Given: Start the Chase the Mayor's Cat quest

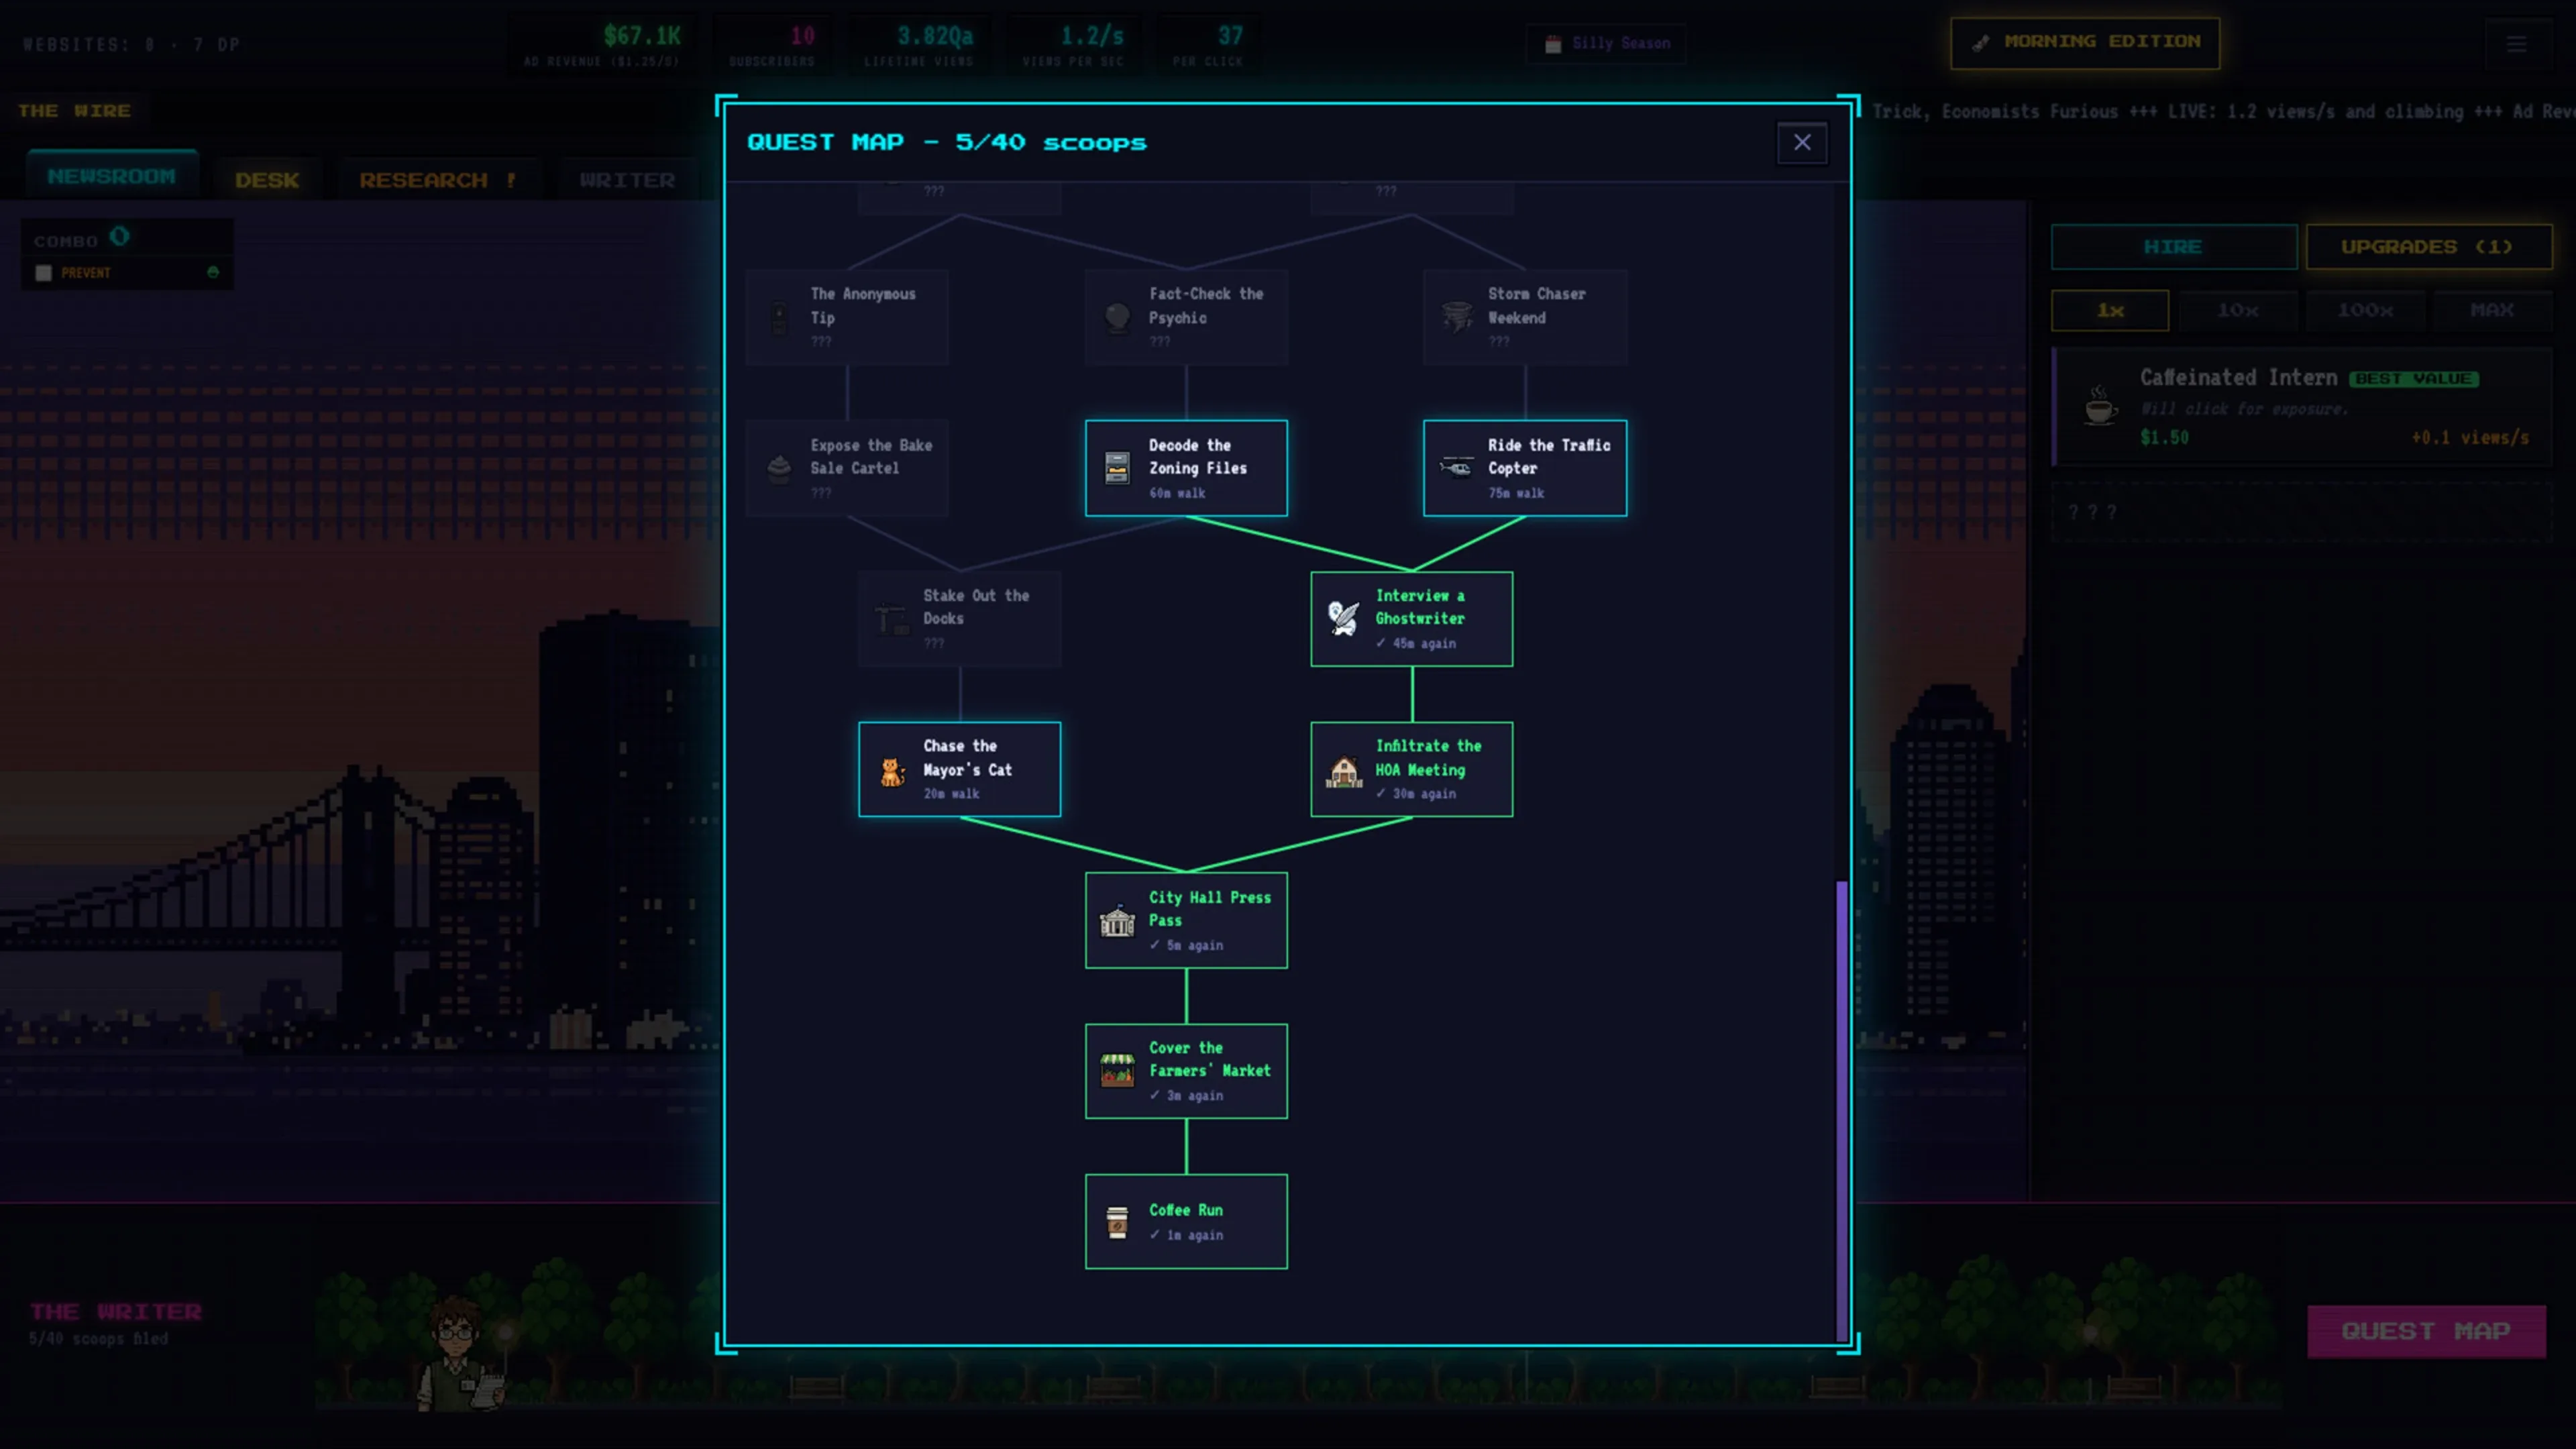Looking at the screenshot, I should [959, 769].
